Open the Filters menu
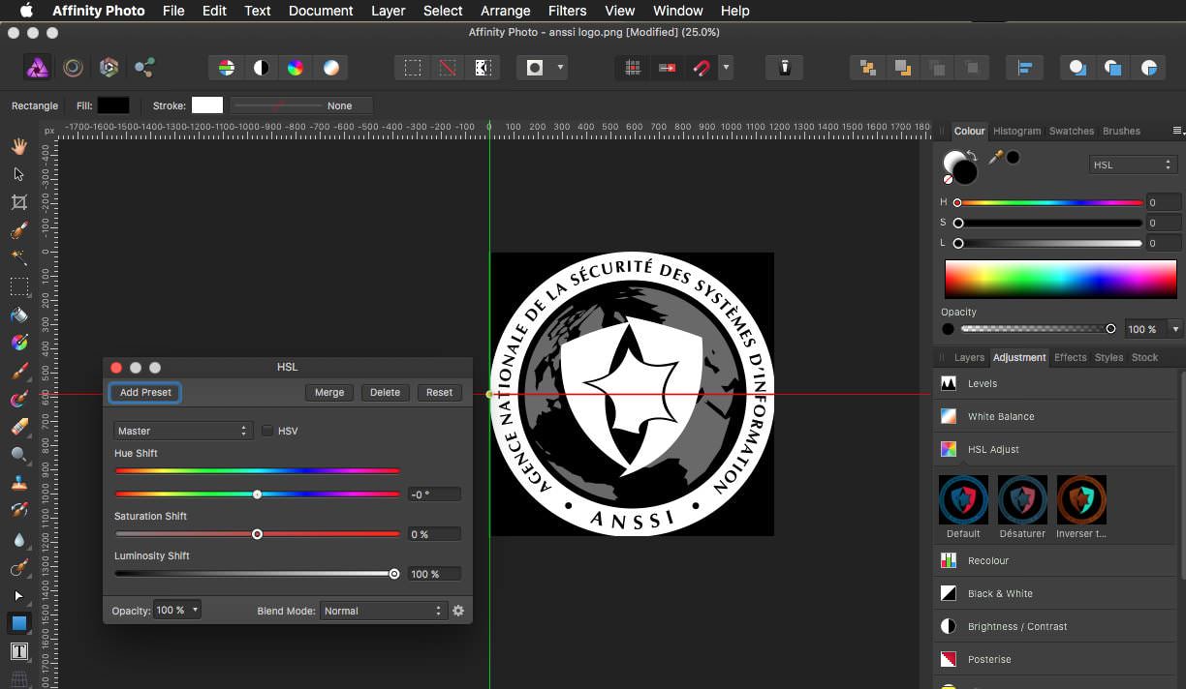1186x689 pixels. pyautogui.click(x=567, y=11)
